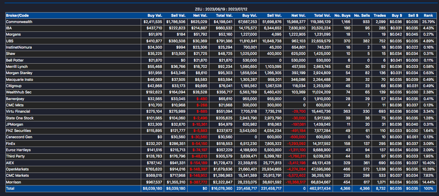Select the CMC Mkts broker name
439x196 pixels.
14,105
